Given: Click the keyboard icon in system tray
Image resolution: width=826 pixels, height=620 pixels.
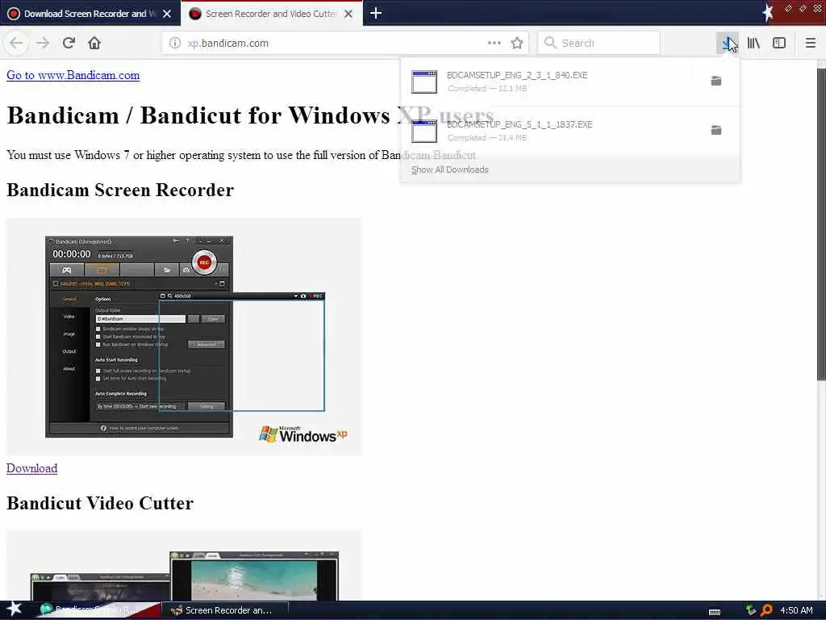Looking at the screenshot, I should (715, 611).
